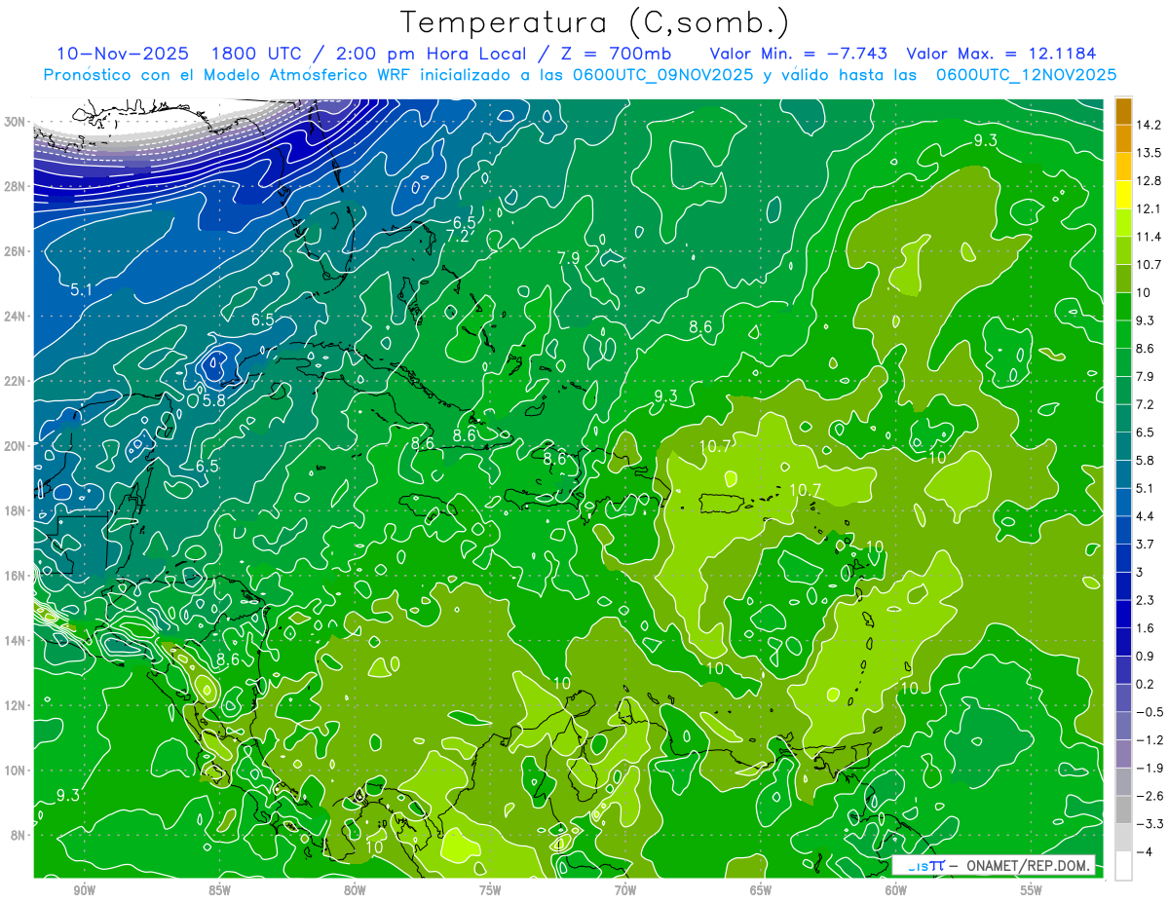Click the 20N latitude axis label
The width and height of the screenshot is (1169, 903).
16,446
